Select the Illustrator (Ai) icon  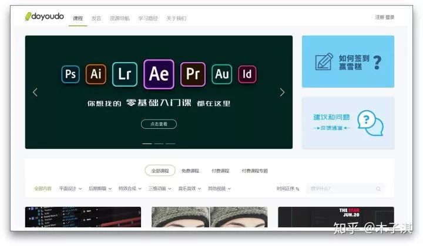point(96,74)
